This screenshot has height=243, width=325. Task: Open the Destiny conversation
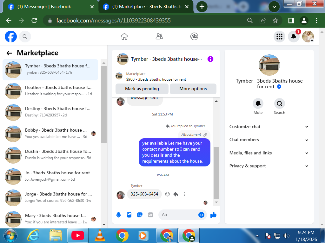tap(50, 112)
